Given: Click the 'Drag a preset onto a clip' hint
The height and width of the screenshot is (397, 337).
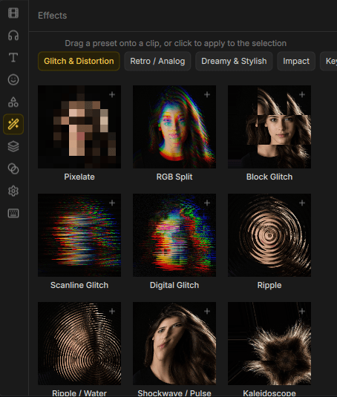Looking at the screenshot, I should 175,43.
